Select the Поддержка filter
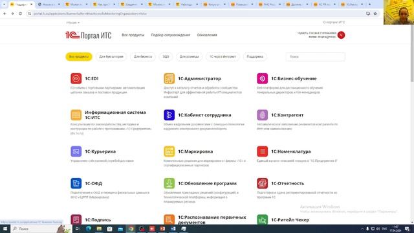The width and height of the screenshot is (414, 233). [255, 57]
